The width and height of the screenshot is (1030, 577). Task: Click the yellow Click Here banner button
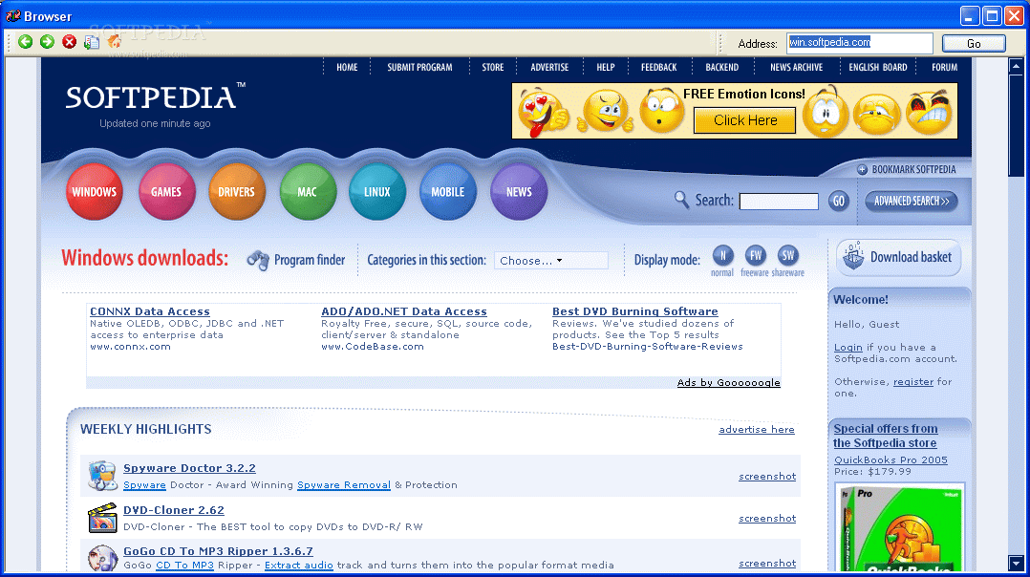pos(745,120)
